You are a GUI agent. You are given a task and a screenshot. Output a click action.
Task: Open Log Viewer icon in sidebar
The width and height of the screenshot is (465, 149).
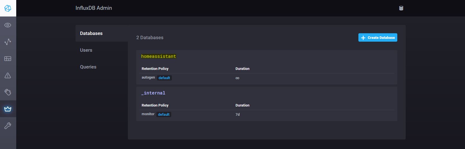coord(8,92)
